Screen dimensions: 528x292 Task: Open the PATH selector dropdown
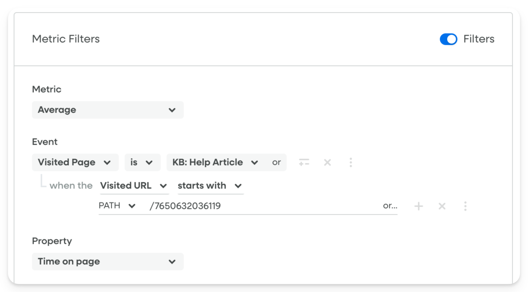pos(117,206)
